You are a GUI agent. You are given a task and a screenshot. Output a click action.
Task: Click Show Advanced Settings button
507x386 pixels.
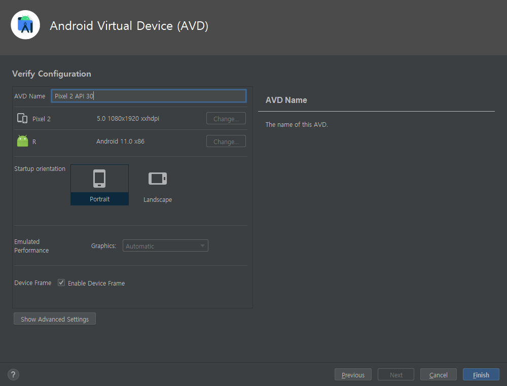coord(55,319)
